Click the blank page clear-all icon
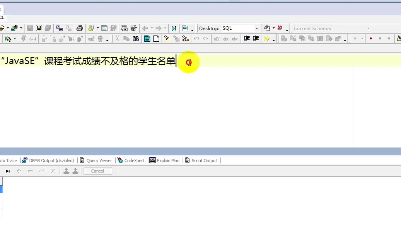This screenshot has height=225, width=401. click(156, 39)
